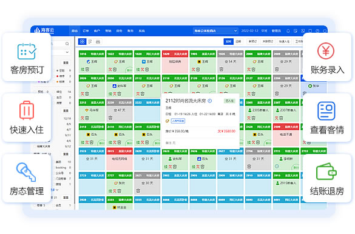This screenshot has height=234, width=355.
Task: Click the 结账退房 wallet icon
Action: click(x=326, y=172)
